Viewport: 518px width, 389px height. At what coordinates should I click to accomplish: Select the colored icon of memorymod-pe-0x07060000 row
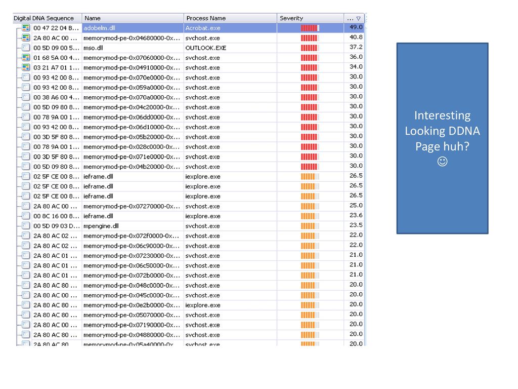(26, 58)
